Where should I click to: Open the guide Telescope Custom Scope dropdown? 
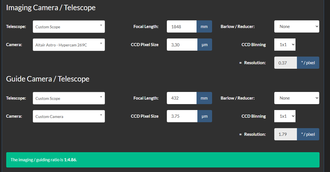(x=69, y=98)
